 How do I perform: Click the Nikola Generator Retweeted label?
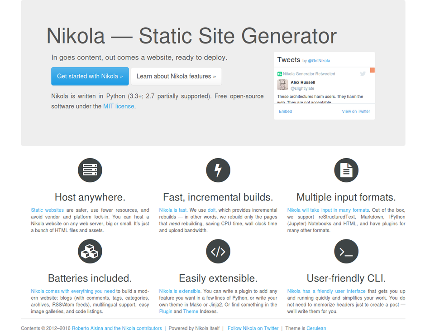[x=309, y=74]
